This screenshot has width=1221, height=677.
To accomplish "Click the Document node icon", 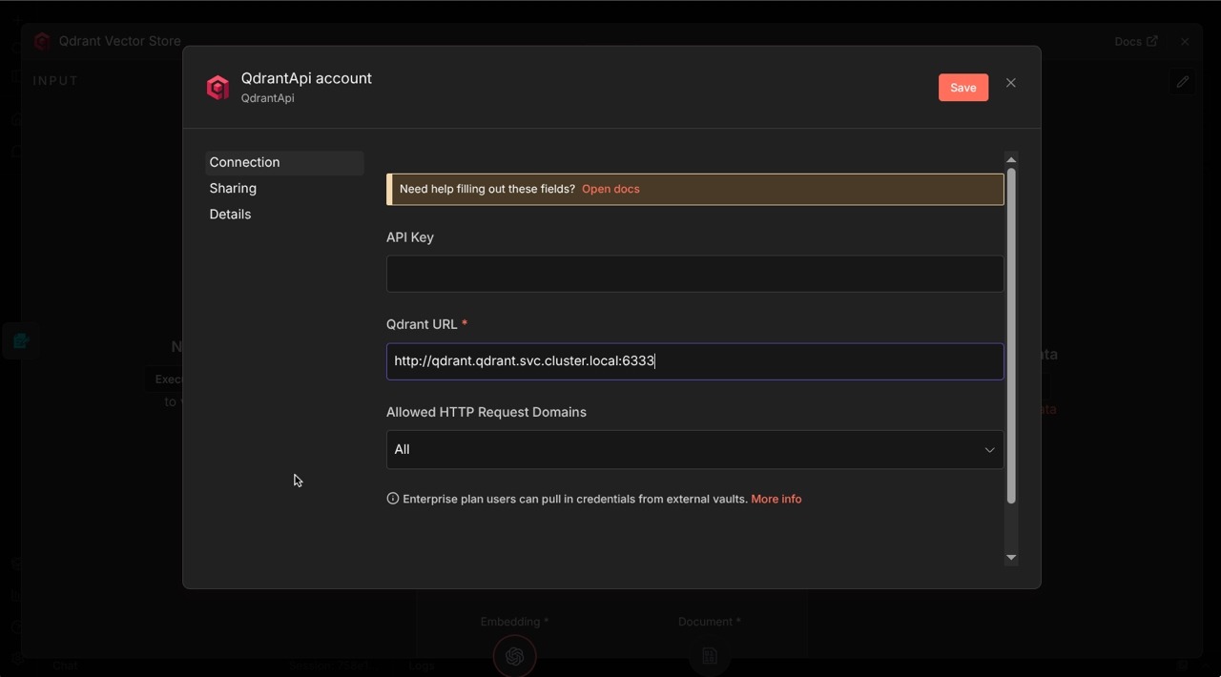I will (x=709, y=656).
